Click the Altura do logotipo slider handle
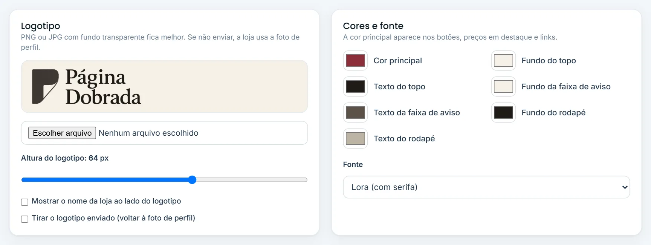 [x=192, y=180]
